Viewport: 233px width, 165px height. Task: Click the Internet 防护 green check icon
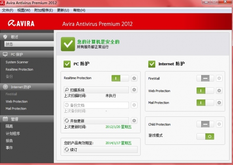click(x=152, y=64)
